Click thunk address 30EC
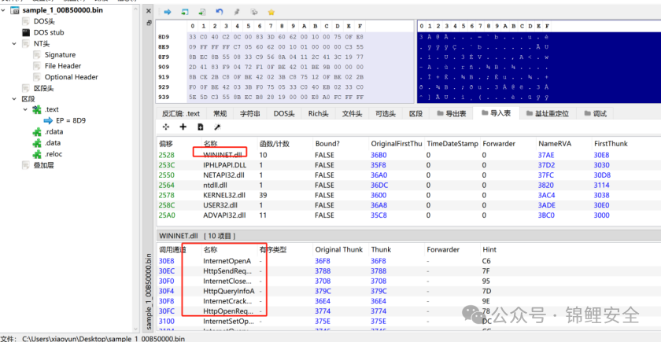661x342 pixels. (167, 271)
